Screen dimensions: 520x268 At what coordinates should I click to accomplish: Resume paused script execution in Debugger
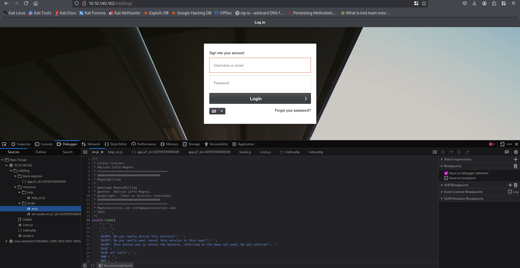[x=443, y=152]
